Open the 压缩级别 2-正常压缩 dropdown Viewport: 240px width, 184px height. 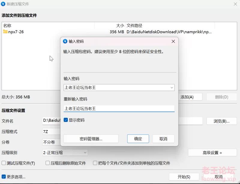65,153
